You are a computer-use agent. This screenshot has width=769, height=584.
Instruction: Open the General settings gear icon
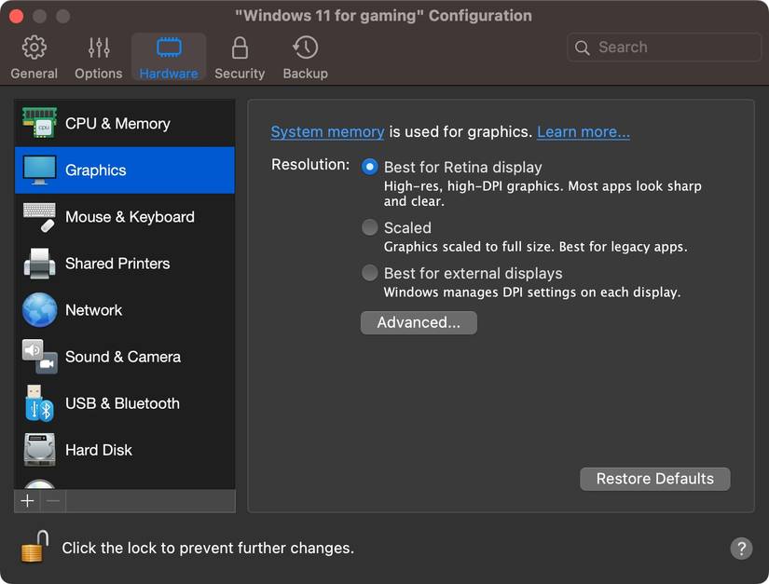[x=34, y=48]
